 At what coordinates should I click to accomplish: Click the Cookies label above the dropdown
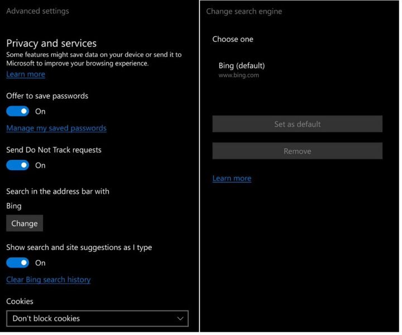point(20,301)
